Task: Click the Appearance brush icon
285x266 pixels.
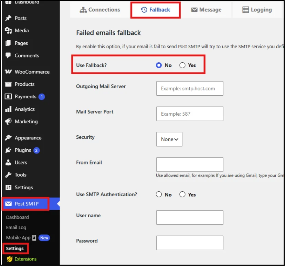Action: tap(8, 138)
